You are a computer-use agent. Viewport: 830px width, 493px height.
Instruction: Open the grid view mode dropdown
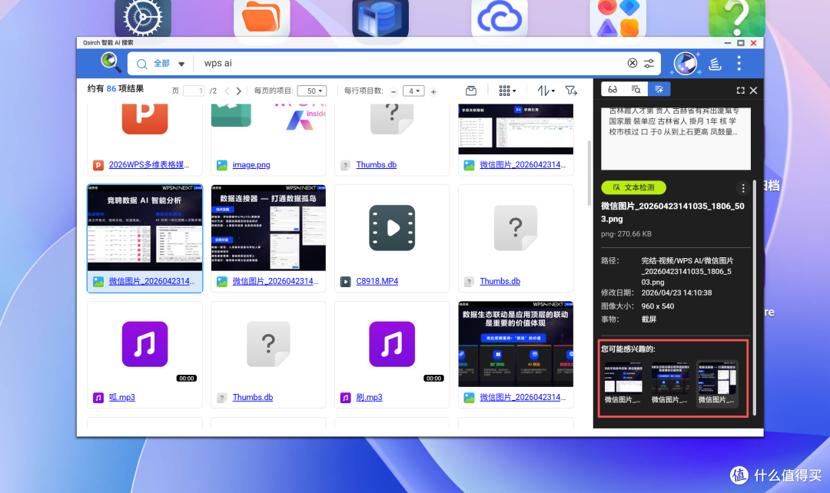[507, 91]
